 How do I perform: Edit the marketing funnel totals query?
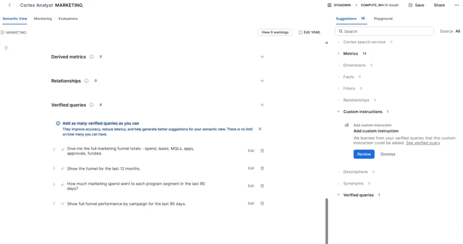coord(251,151)
